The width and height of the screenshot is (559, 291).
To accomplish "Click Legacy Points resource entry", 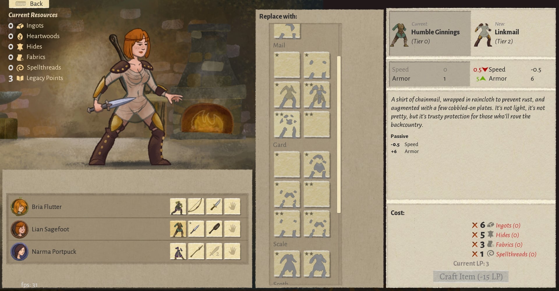I will coord(36,78).
